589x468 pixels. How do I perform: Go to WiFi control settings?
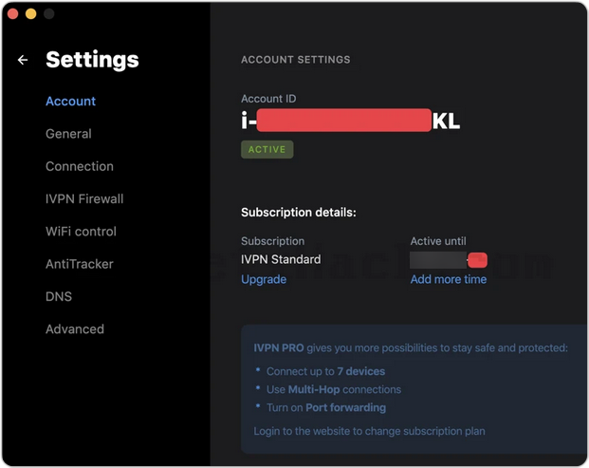click(81, 232)
